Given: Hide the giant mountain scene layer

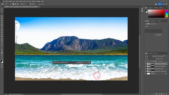Looking at the screenshot, I should (x=145, y=69).
